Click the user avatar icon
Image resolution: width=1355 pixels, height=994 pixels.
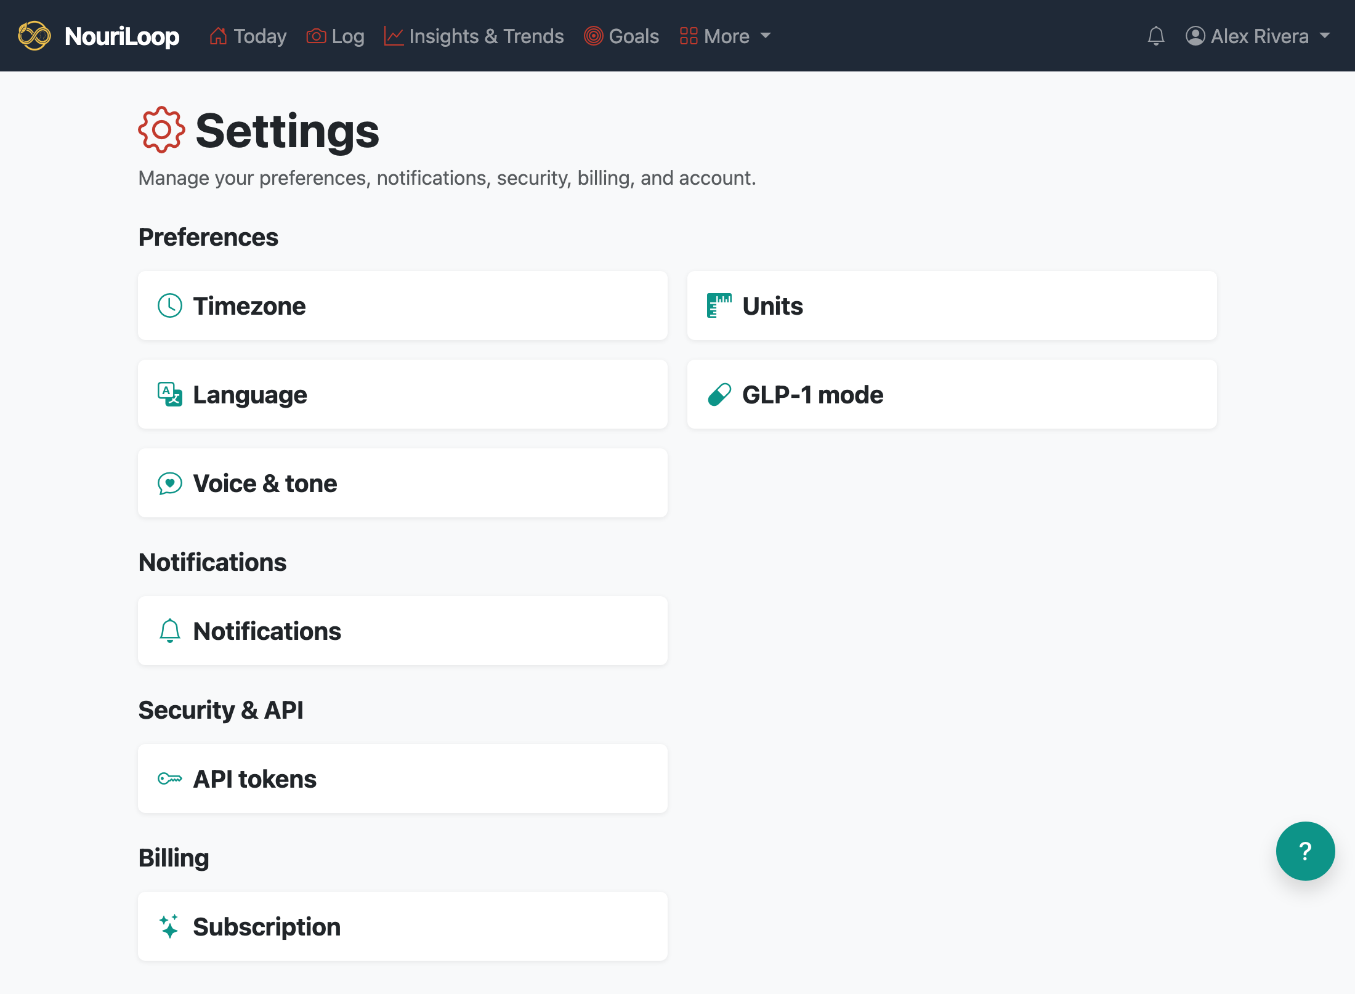(x=1195, y=36)
